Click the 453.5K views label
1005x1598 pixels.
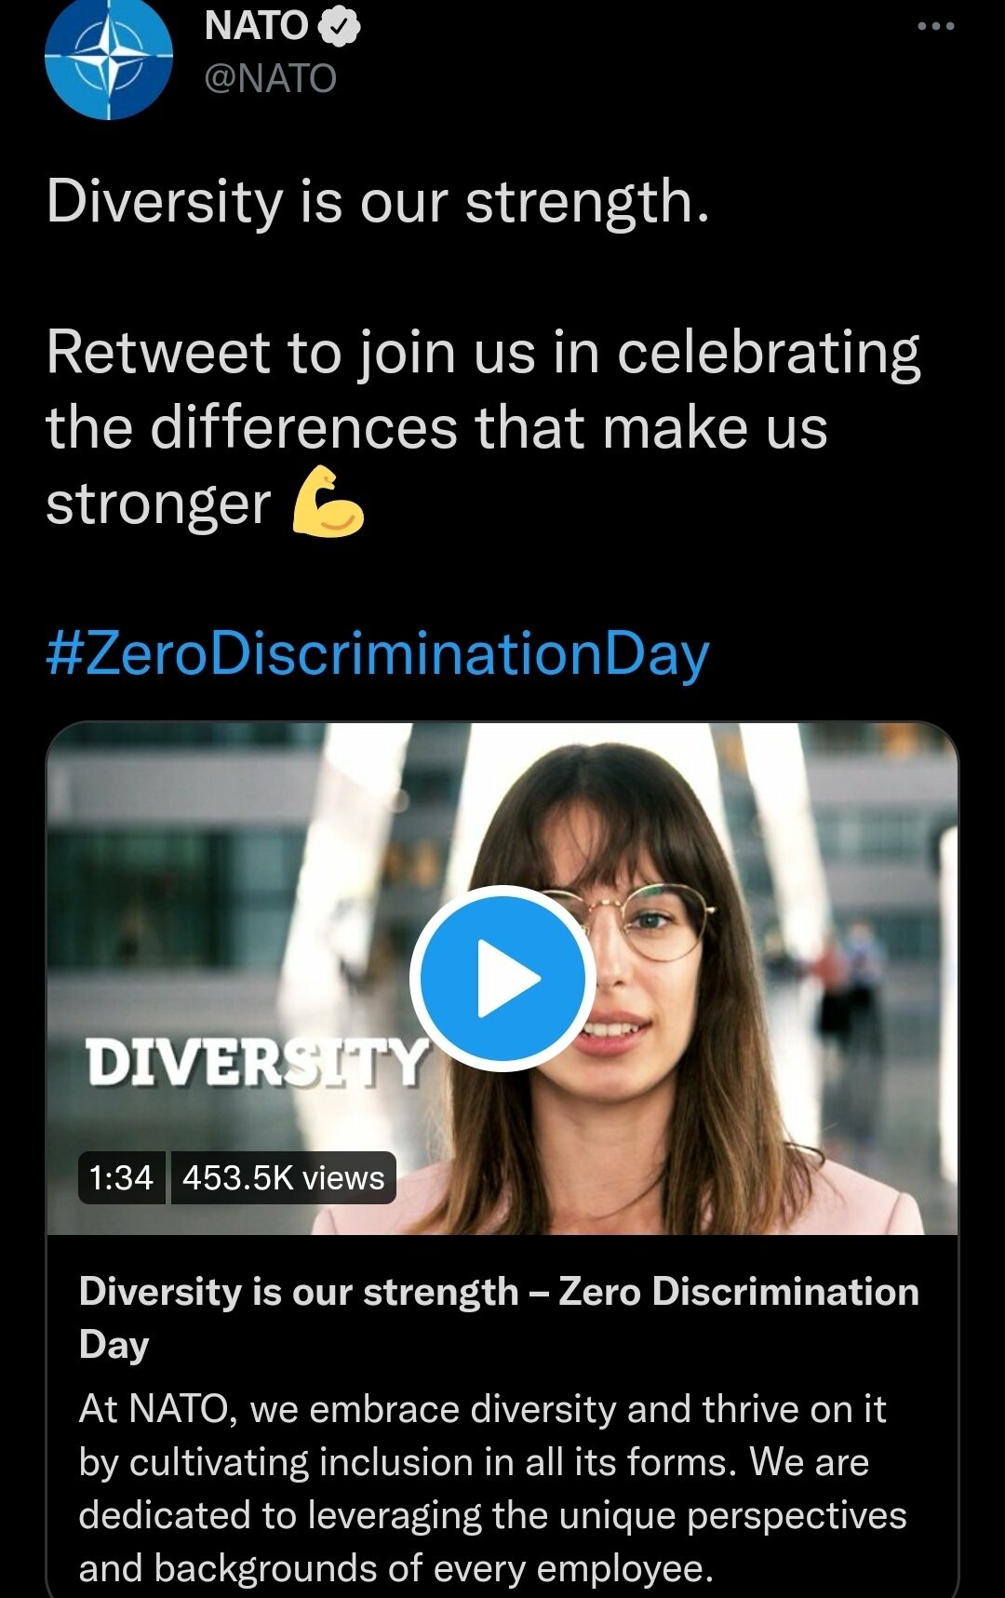[x=284, y=1178]
